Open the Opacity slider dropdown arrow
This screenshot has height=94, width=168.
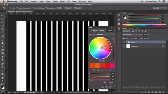pyautogui.click(x=148, y=35)
